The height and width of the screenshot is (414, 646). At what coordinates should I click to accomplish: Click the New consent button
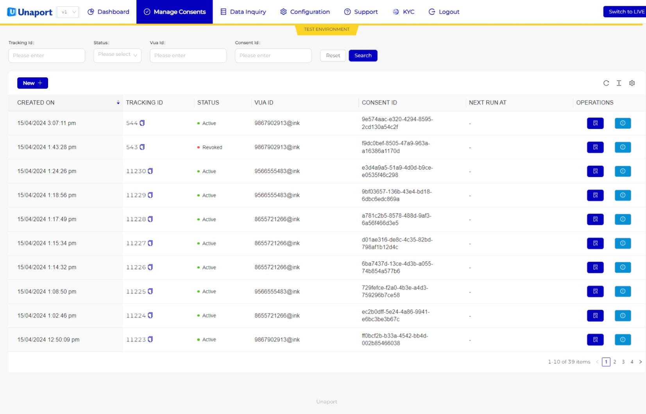point(32,83)
